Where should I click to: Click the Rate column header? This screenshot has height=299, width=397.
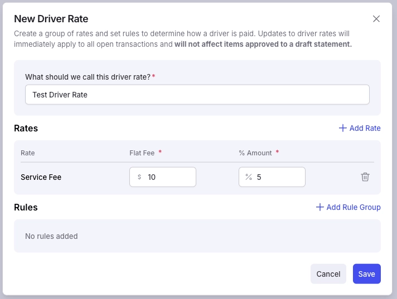pyautogui.click(x=27, y=153)
